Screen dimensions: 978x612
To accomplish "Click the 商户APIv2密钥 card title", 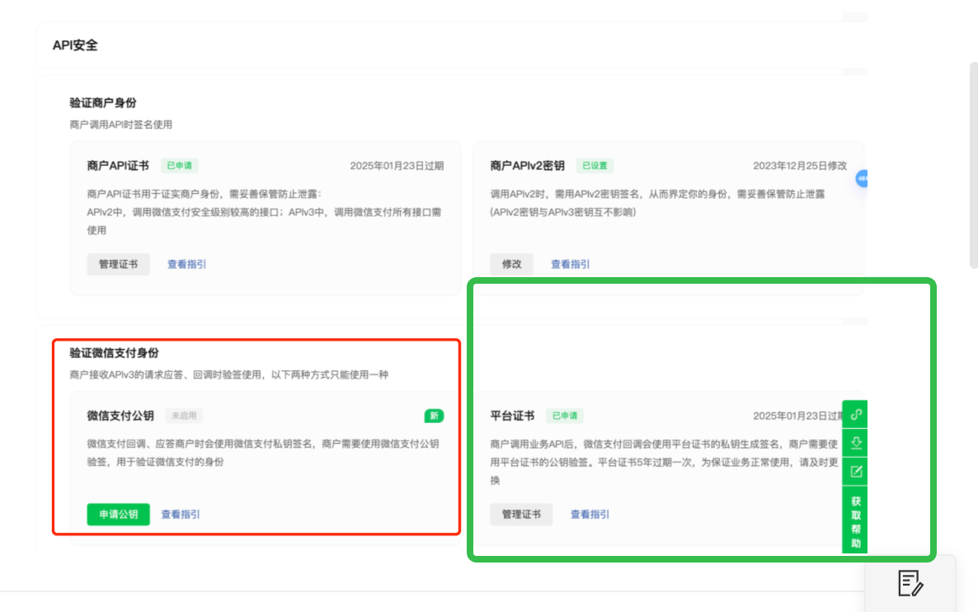I will [x=527, y=165].
